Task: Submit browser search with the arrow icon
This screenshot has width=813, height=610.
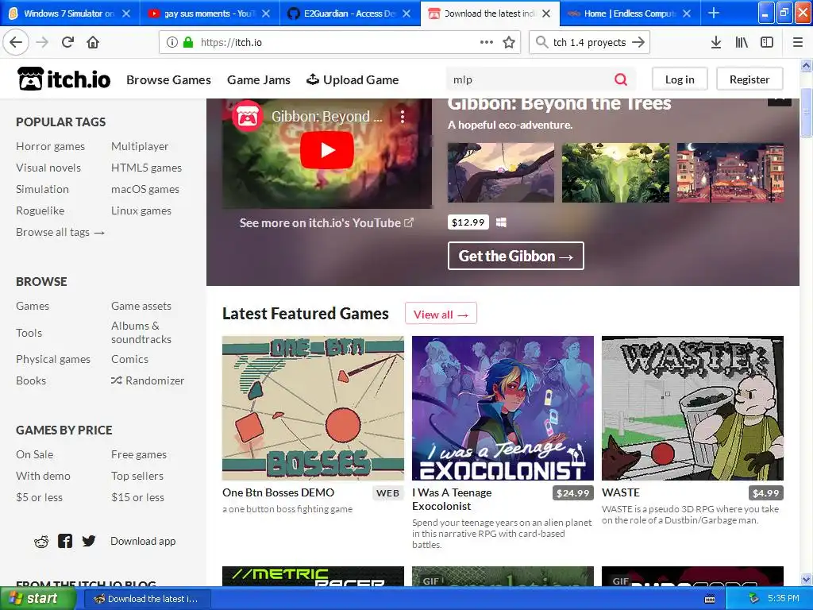Action: pos(639,43)
